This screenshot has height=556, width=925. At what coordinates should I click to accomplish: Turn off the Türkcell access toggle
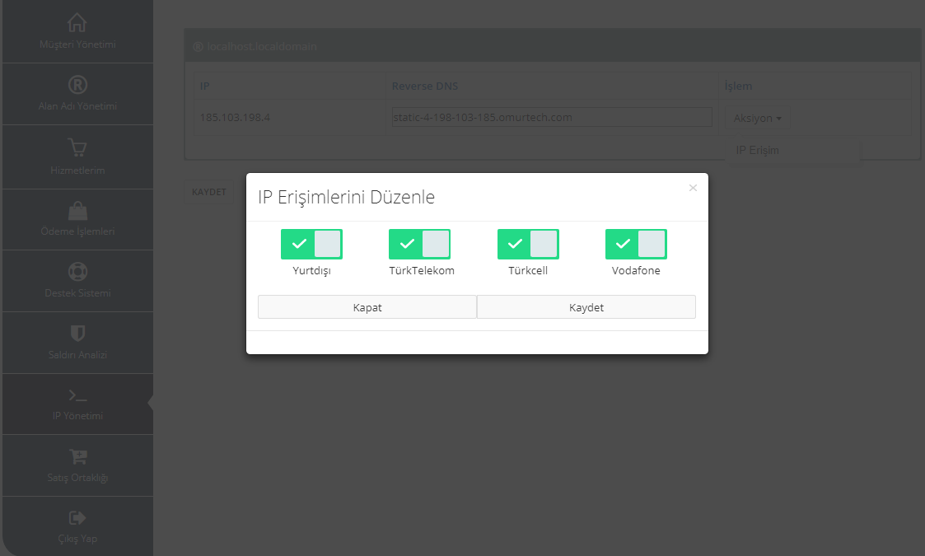coord(528,244)
